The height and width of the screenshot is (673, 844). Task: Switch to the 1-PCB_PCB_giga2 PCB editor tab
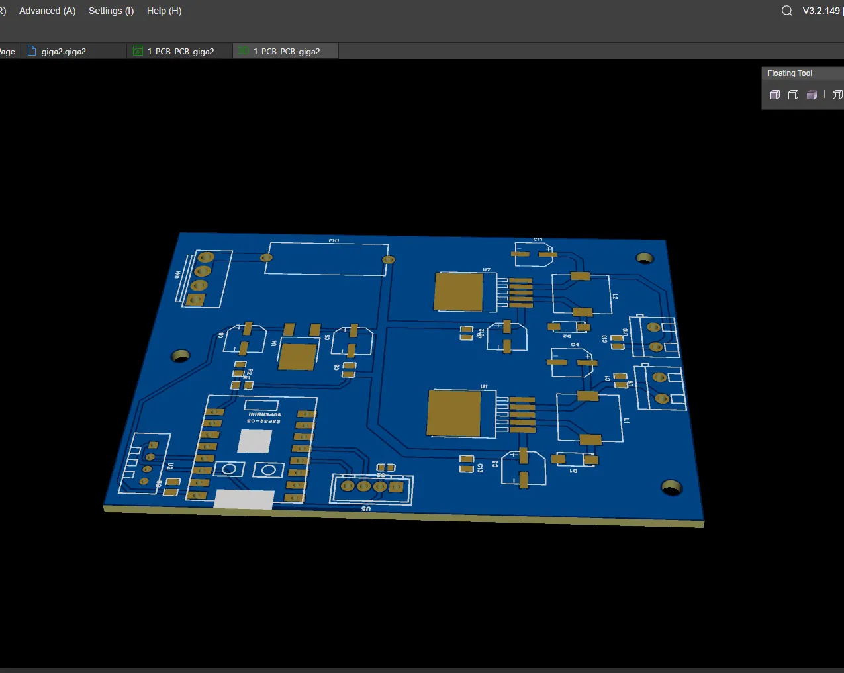[x=179, y=51]
